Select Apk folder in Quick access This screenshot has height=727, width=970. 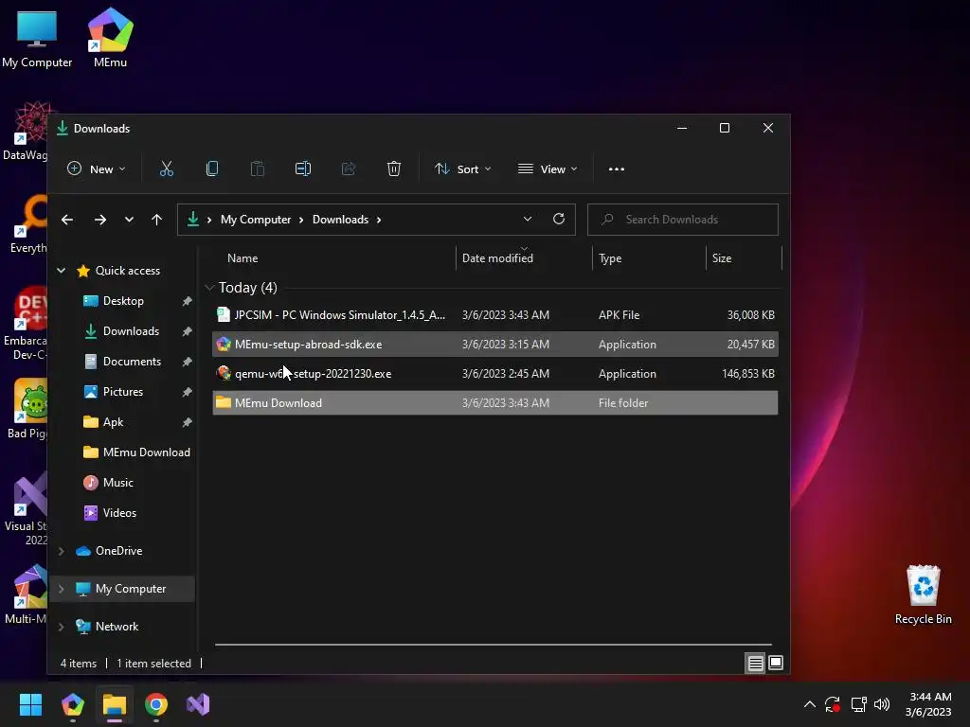113,421
